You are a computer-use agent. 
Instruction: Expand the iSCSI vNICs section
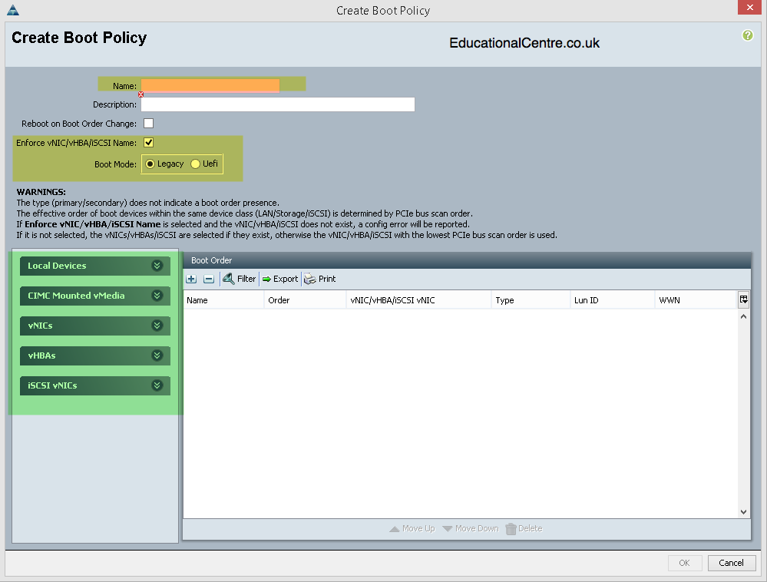tap(95, 385)
